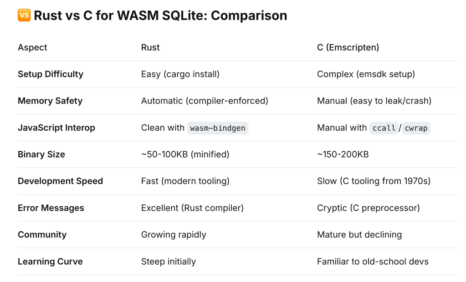Image resolution: width=466 pixels, height=282 pixels.
Task: Click the "Automatic (compiler-enforced)" cell
Action: pos(205,101)
